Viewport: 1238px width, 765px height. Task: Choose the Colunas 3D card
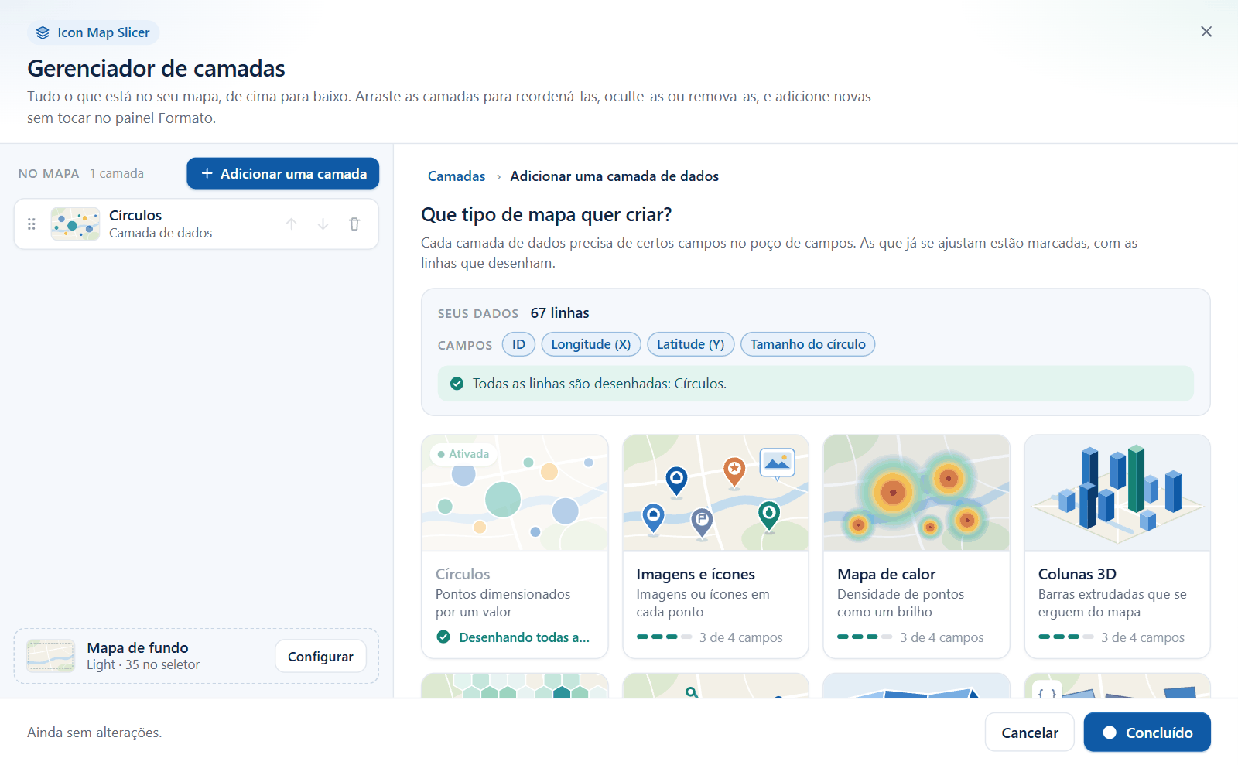click(x=1117, y=546)
